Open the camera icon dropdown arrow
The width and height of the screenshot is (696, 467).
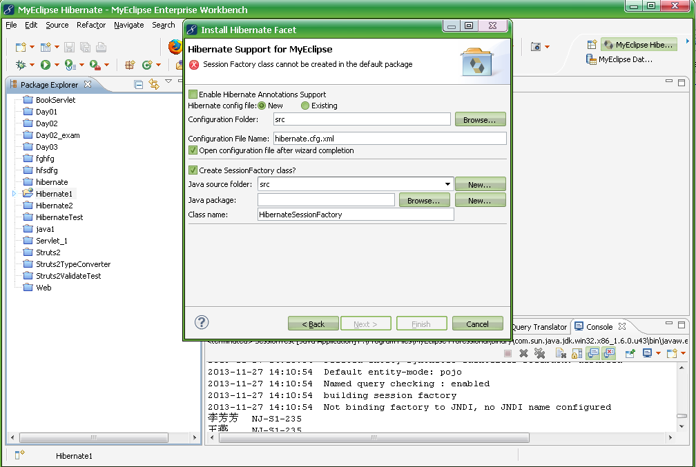click(548, 47)
